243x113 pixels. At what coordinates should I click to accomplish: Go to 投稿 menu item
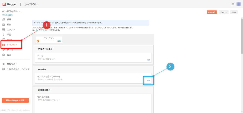[x=9, y=20]
